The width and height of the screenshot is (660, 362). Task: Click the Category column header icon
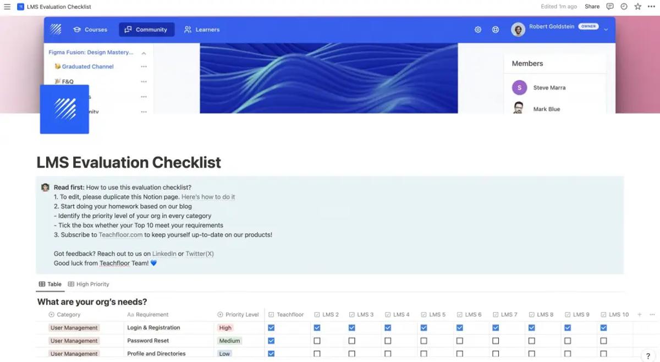pyautogui.click(x=52, y=315)
